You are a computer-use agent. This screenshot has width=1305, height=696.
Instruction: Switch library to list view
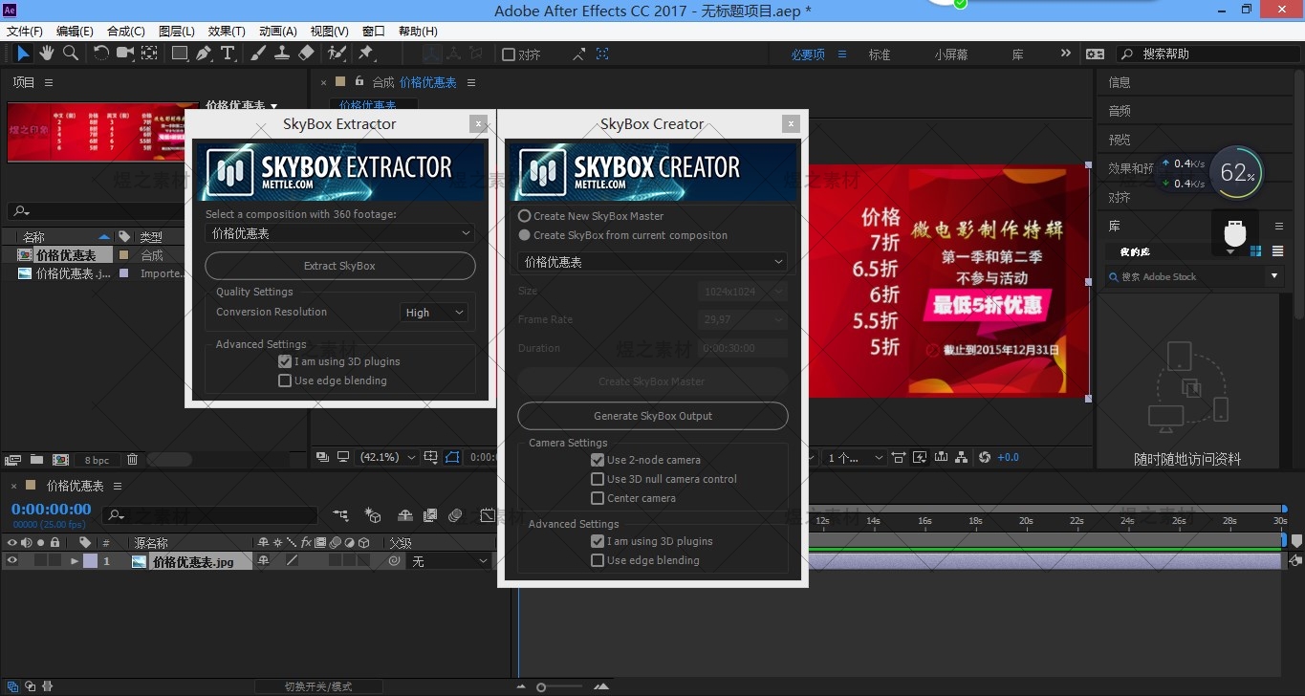click(x=1278, y=251)
